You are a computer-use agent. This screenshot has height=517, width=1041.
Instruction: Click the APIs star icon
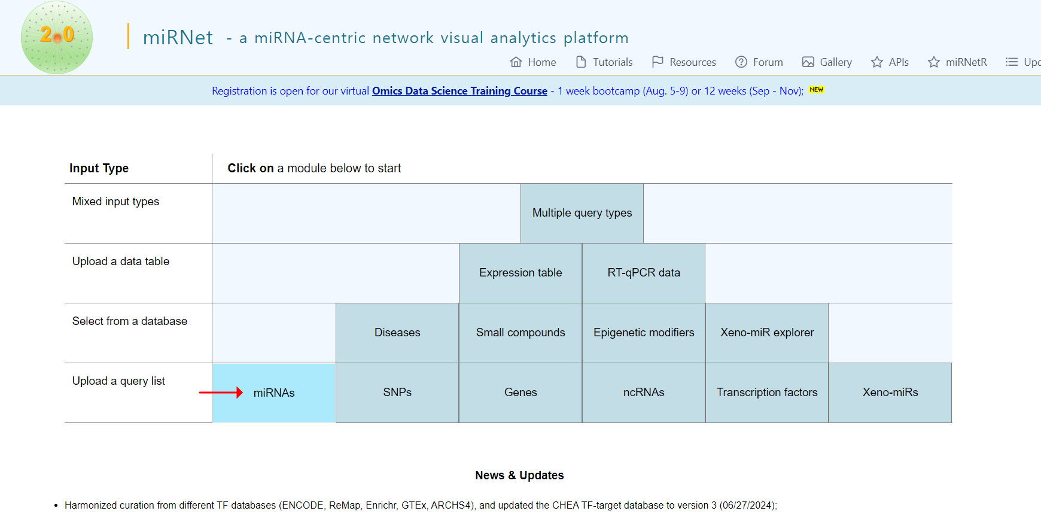[x=877, y=62]
